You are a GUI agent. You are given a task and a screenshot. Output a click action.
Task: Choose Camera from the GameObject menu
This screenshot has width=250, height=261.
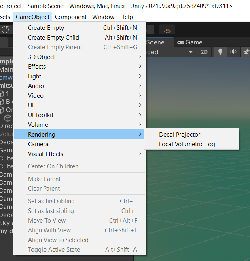click(80, 144)
